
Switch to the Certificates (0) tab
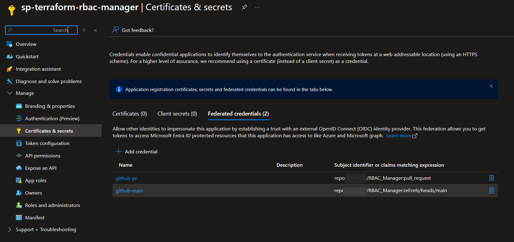[130, 114]
